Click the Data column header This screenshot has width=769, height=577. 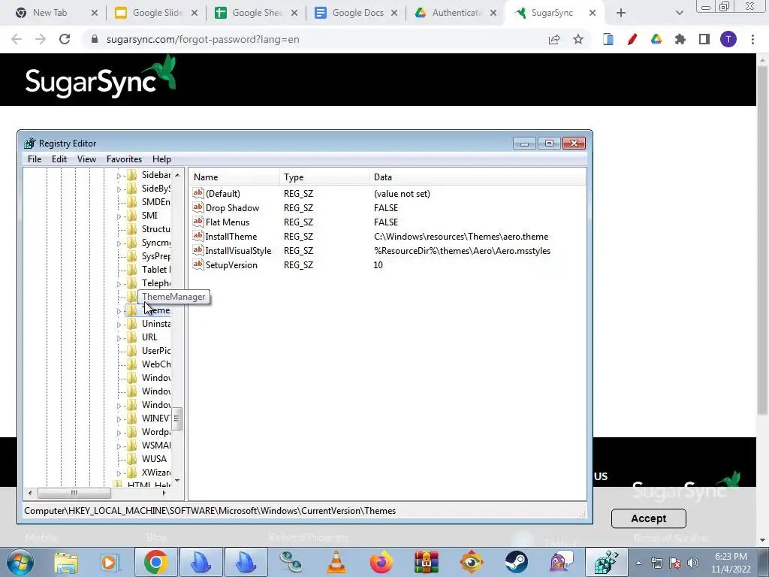(x=477, y=177)
